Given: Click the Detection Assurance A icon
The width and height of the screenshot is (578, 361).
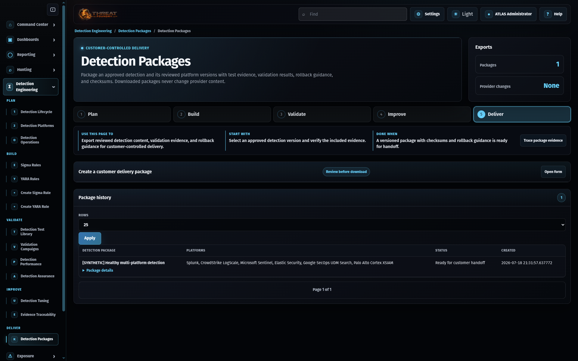Looking at the screenshot, I should click(14, 276).
